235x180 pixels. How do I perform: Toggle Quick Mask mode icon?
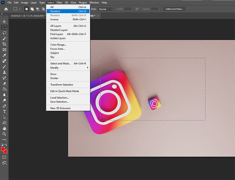[4, 157]
